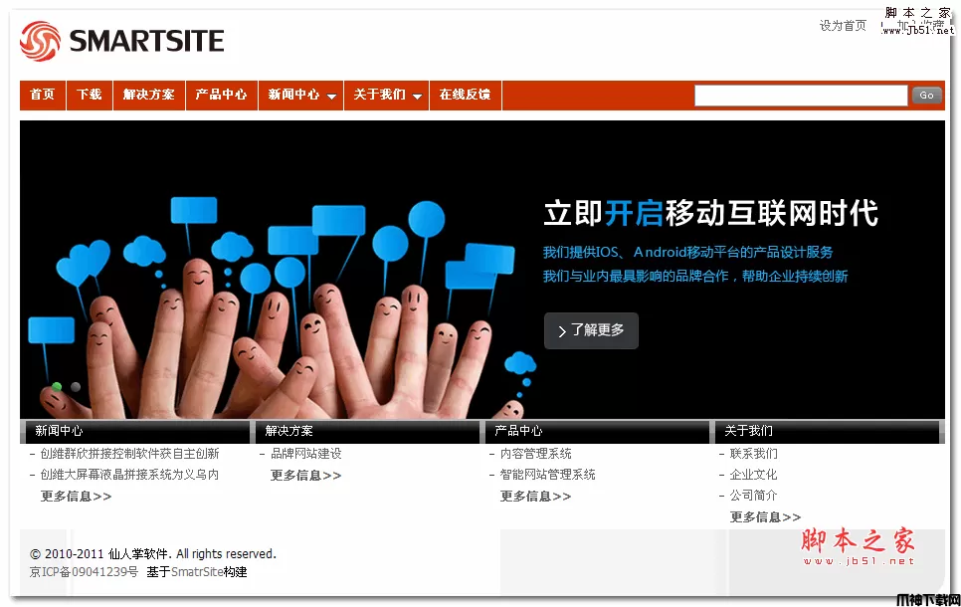
Task: Open the 解决方案 navigation item
Action: point(149,95)
